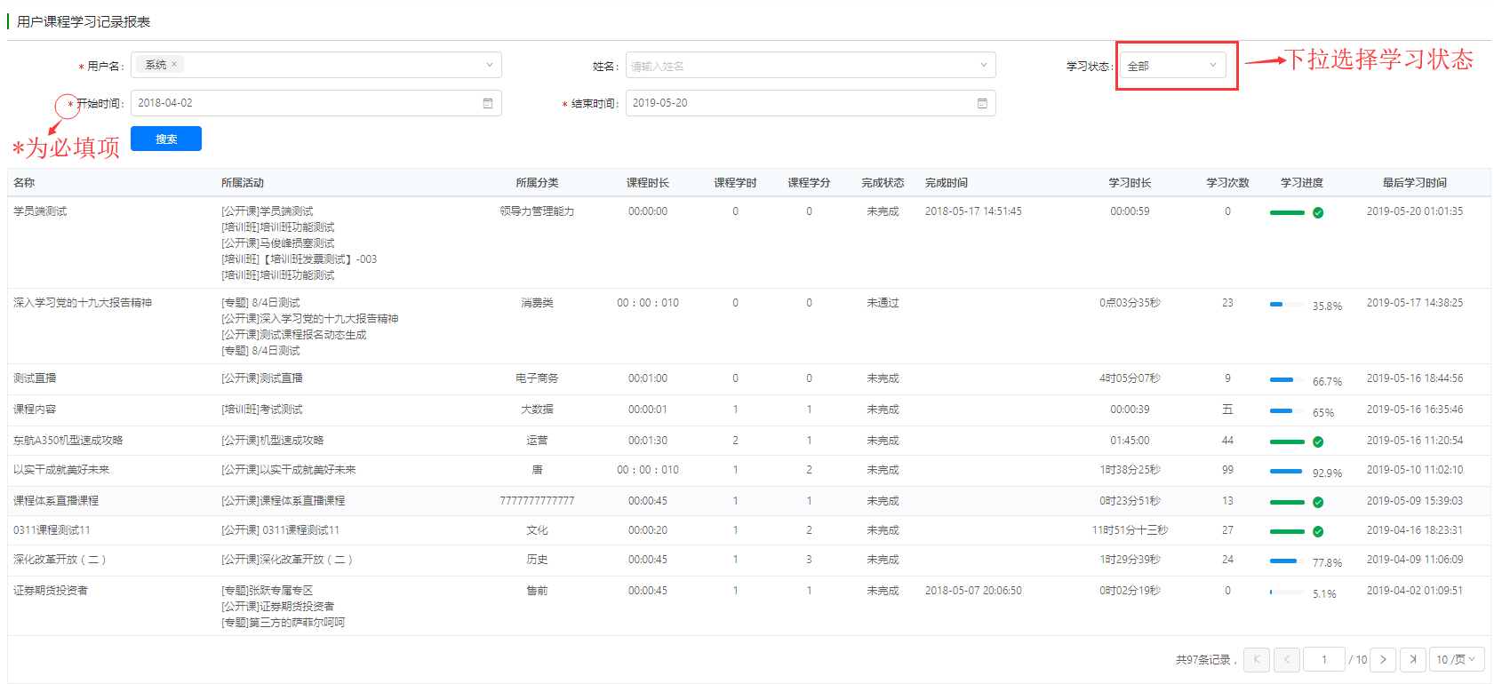Click the 35.8% progress bar
This screenshot has width=1494, height=684.
[x=1287, y=304]
